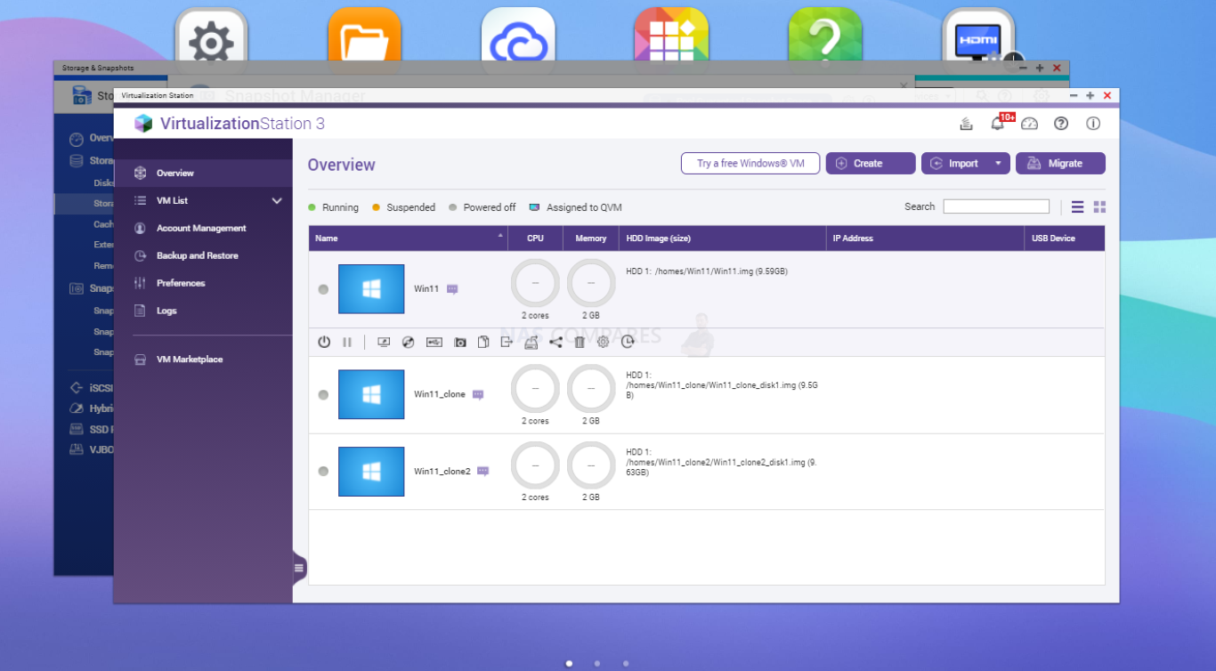Image resolution: width=1216 pixels, height=671 pixels.
Task: Open the Win11 VM thumbnail
Action: [x=371, y=289]
